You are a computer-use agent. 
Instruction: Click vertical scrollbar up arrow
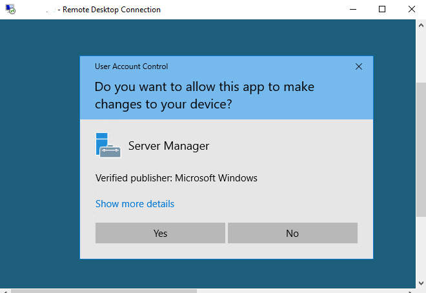click(421, 25)
